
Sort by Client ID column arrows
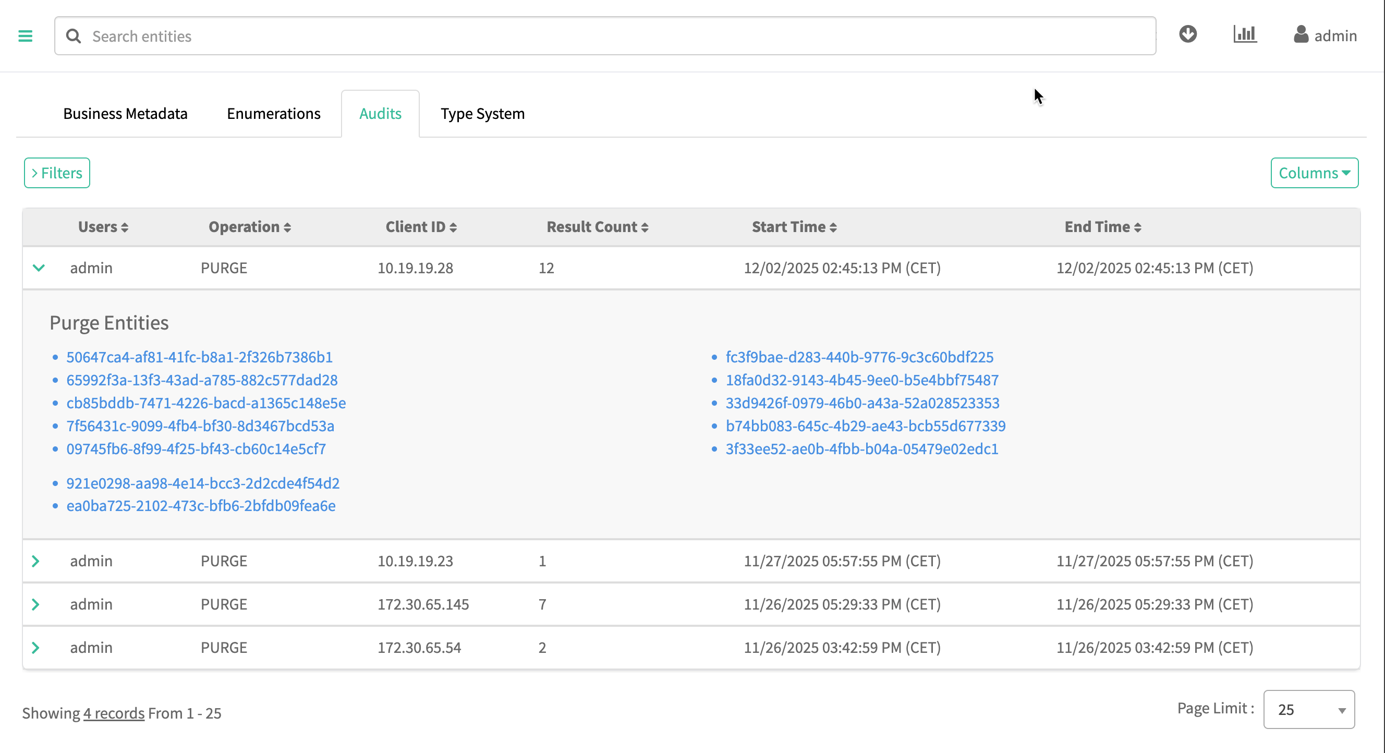pos(453,228)
